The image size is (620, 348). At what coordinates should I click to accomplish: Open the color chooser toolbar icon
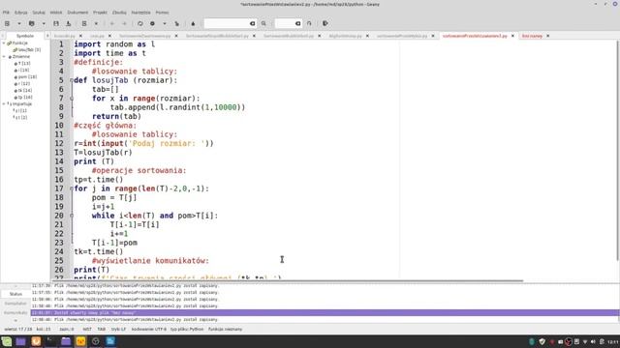coord(193,23)
